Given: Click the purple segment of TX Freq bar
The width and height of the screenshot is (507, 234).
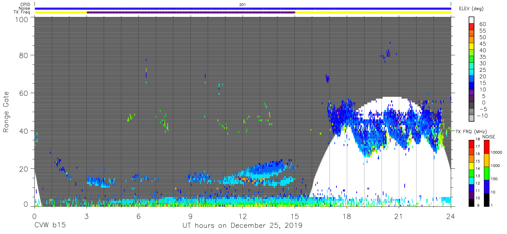Looking at the screenshot, I should pos(191,12).
